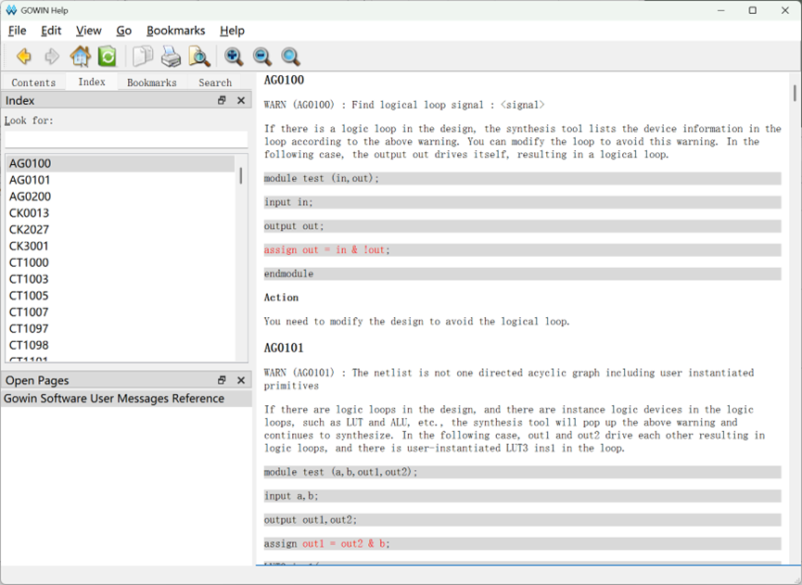The image size is (802, 585).
Task: Switch to the Contents tab
Action: [33, 83]
